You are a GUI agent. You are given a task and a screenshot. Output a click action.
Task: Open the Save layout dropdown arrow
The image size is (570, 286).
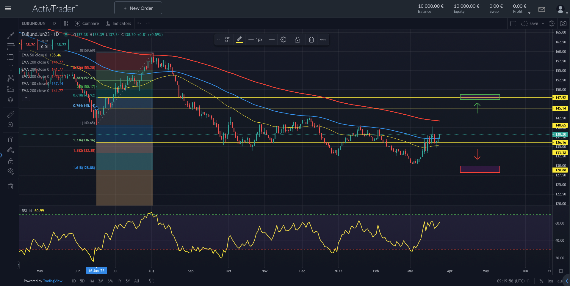tap(544, 23)
